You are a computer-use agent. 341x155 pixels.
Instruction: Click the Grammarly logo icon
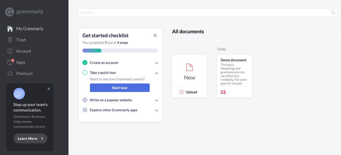point(9,12)
